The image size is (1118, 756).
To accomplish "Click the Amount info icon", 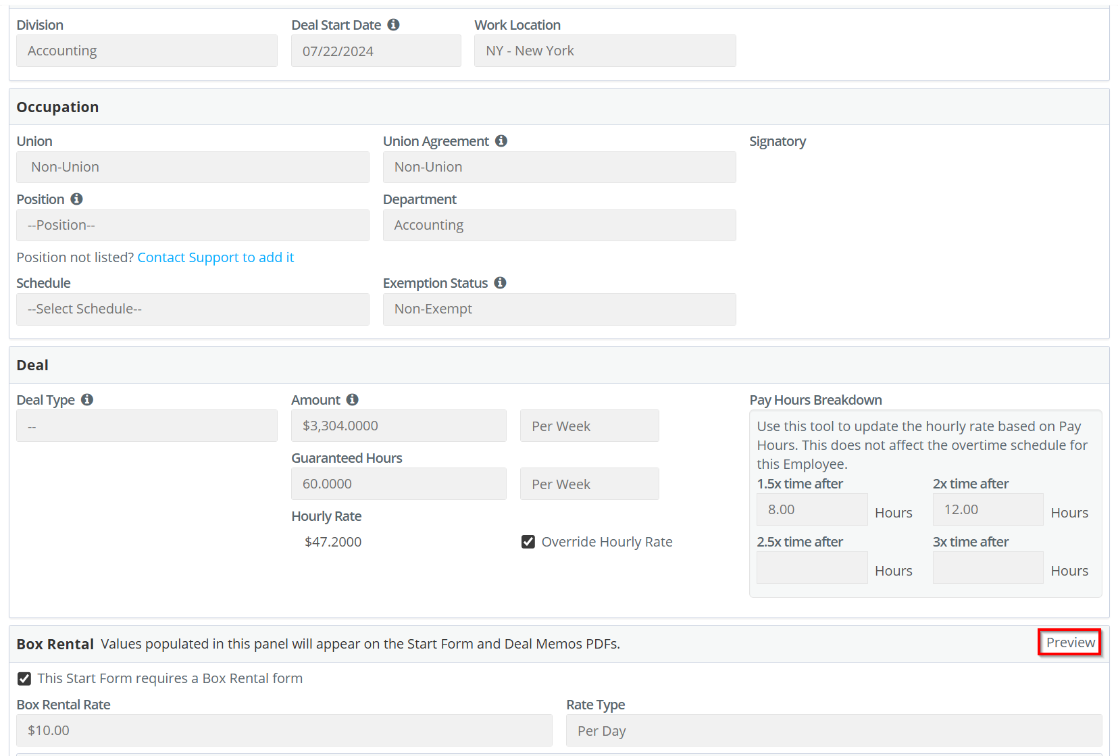I will coord(352,400).
